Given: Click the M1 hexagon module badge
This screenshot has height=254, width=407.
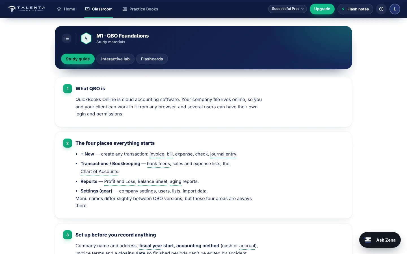Looking at the screenshot, I should 86,38.
